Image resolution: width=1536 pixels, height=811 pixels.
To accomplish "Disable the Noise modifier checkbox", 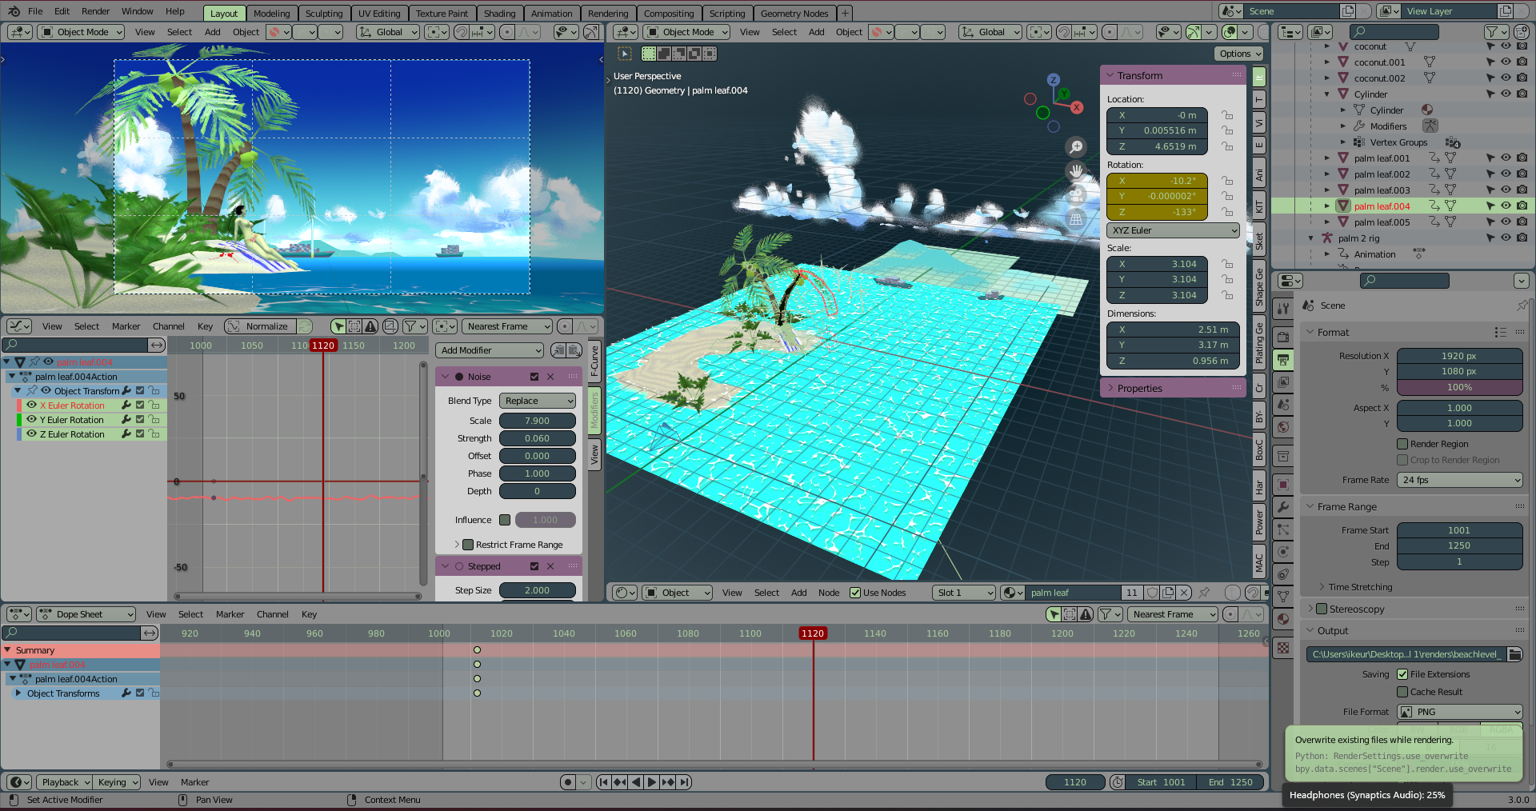I will (x=534, y=377).
